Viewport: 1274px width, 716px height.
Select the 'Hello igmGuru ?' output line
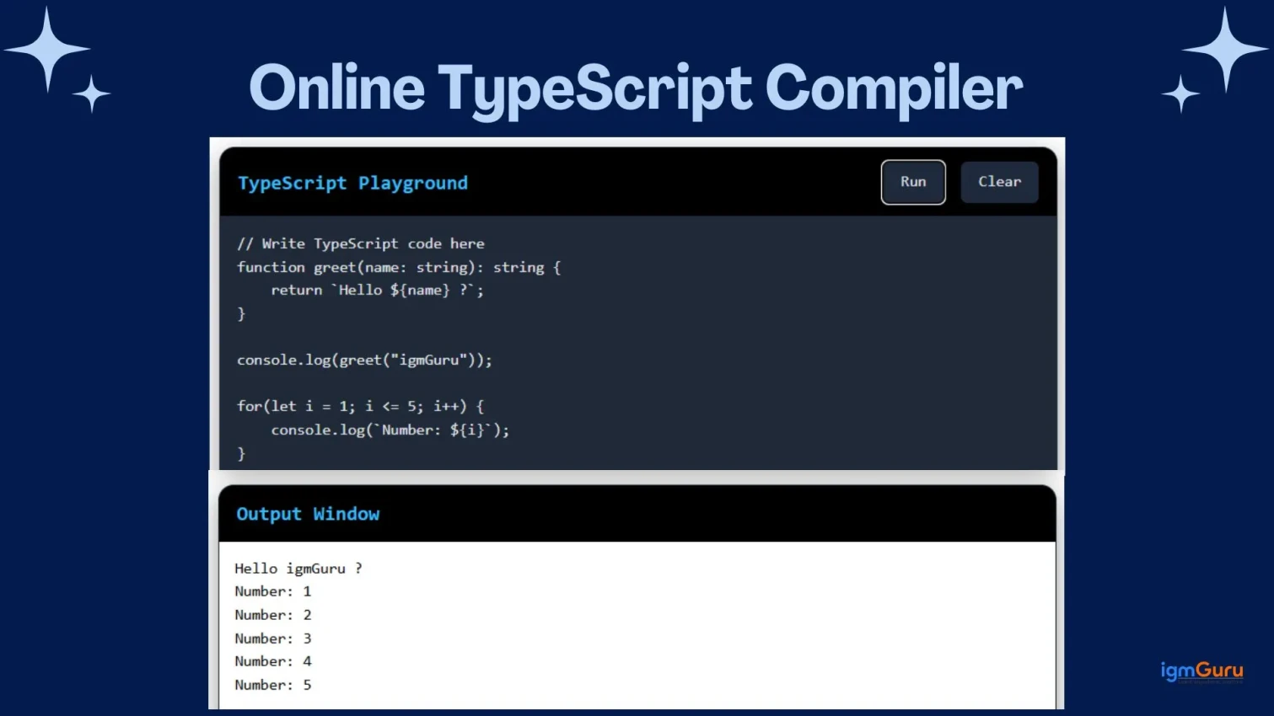click(x=298, y=569)
